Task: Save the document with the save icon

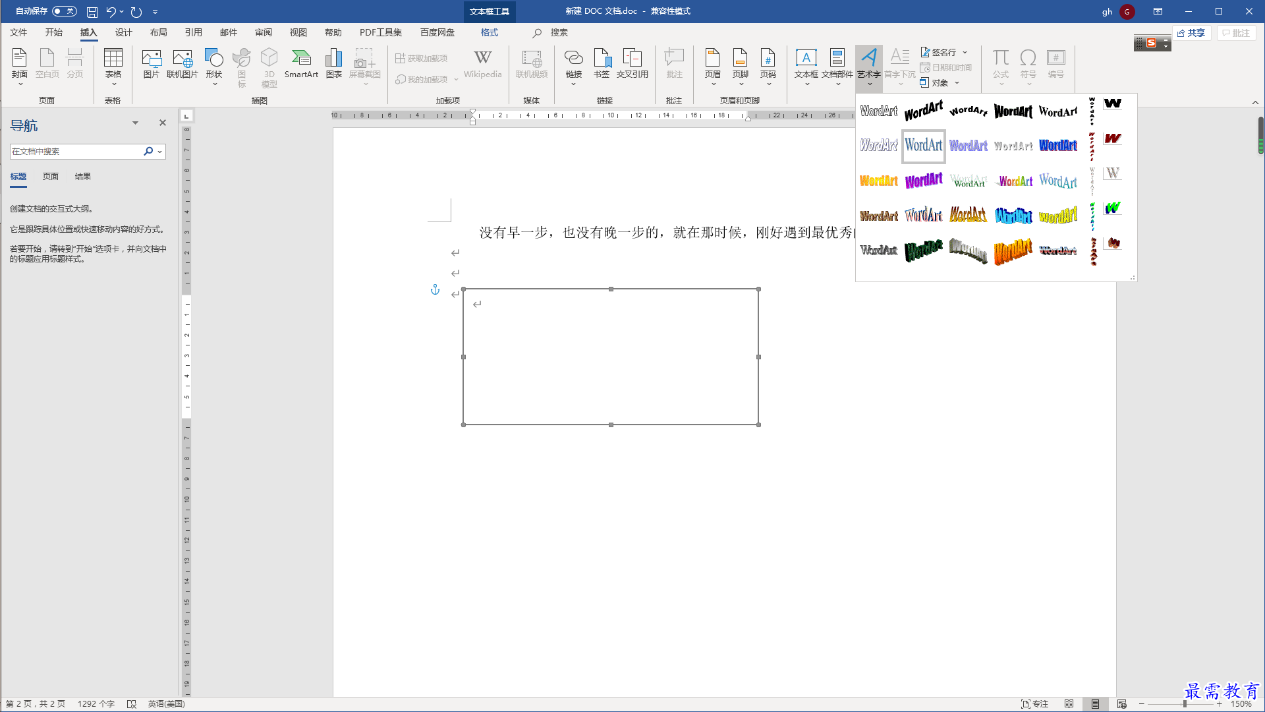Action: [x=92, y=12]
